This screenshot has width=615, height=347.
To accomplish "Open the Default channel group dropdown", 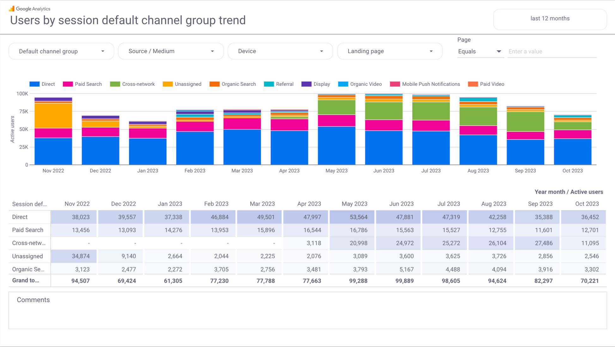I will point(61,51).
